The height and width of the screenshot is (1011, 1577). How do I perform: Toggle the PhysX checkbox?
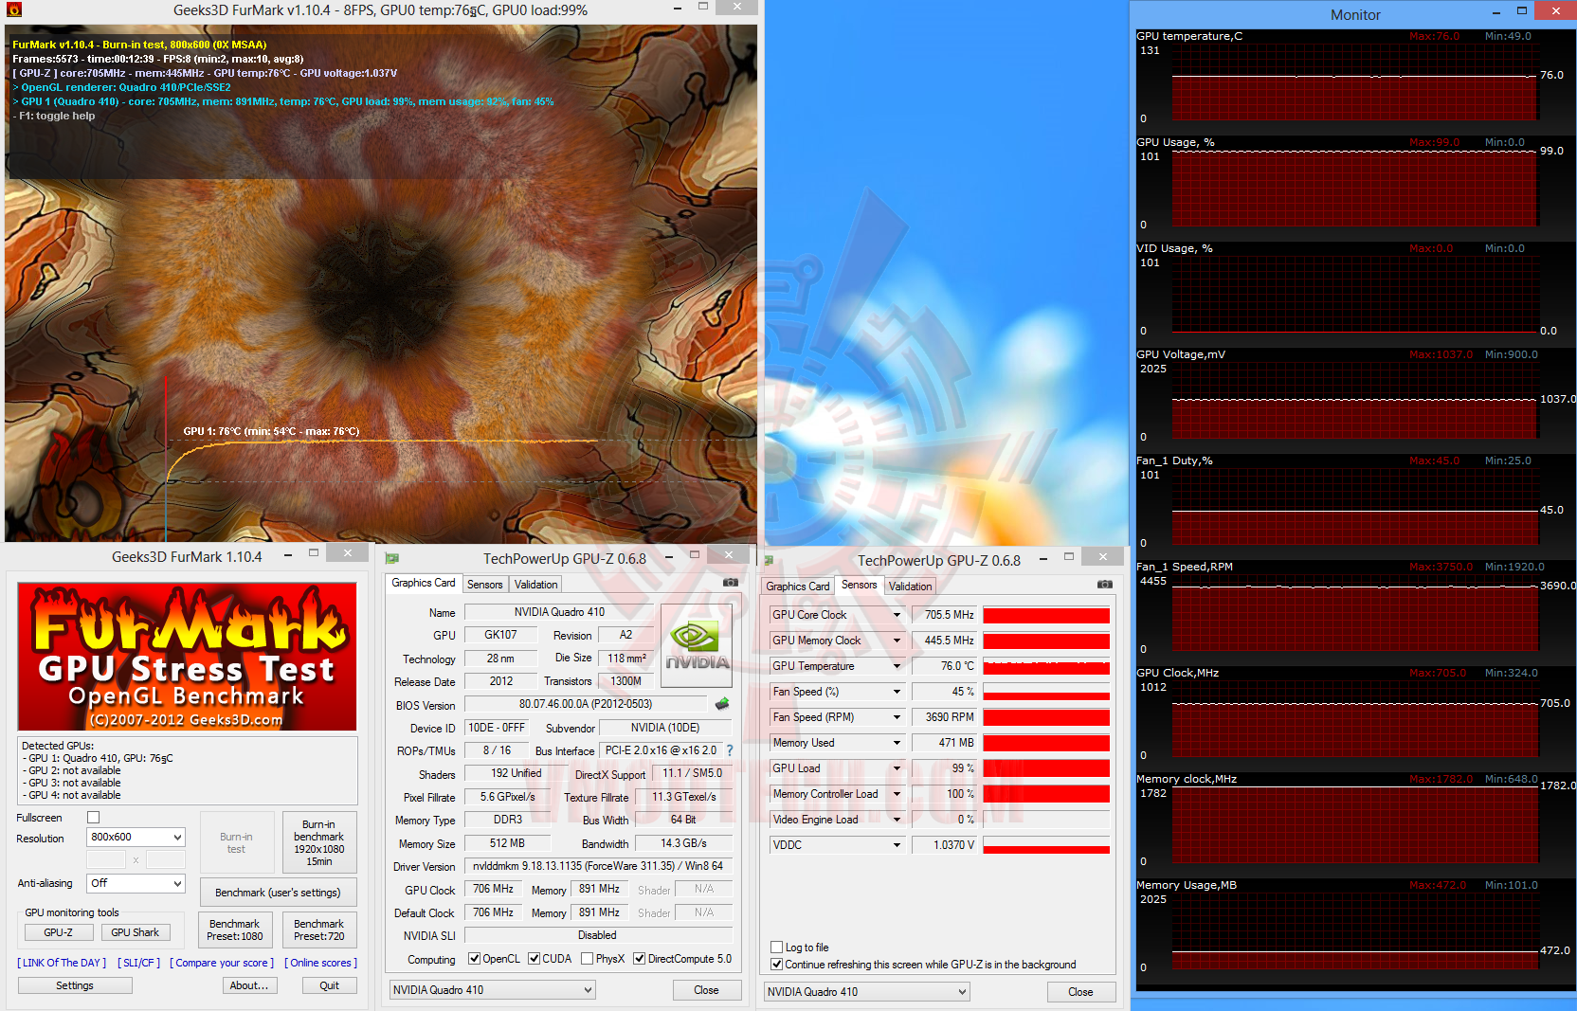pos(588,959)
